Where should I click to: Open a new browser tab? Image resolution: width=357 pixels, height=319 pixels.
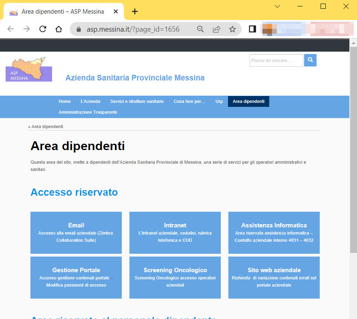coord(135,12)
